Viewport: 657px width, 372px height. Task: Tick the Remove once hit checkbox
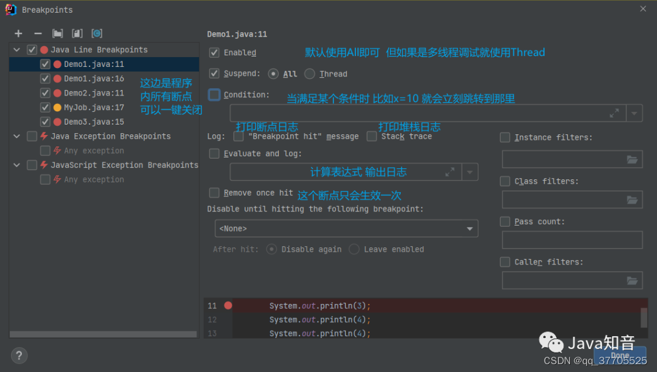coord(214,193)
